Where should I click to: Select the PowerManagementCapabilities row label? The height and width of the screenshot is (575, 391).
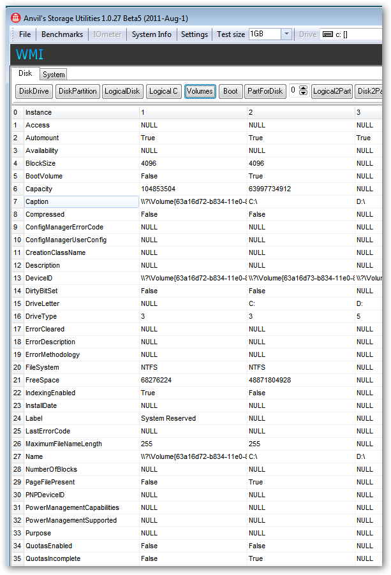click(72, 508)
